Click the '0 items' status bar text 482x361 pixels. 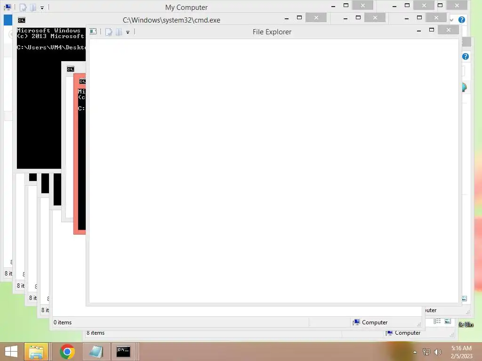pyautogui.click(x=63, y=322)
